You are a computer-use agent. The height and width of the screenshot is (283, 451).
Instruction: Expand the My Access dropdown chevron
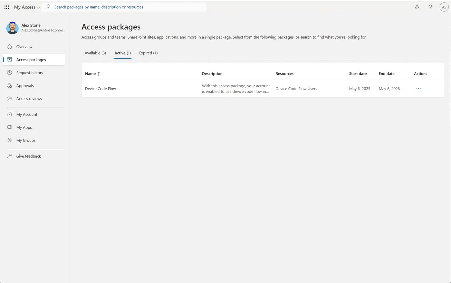coord(39,7)
